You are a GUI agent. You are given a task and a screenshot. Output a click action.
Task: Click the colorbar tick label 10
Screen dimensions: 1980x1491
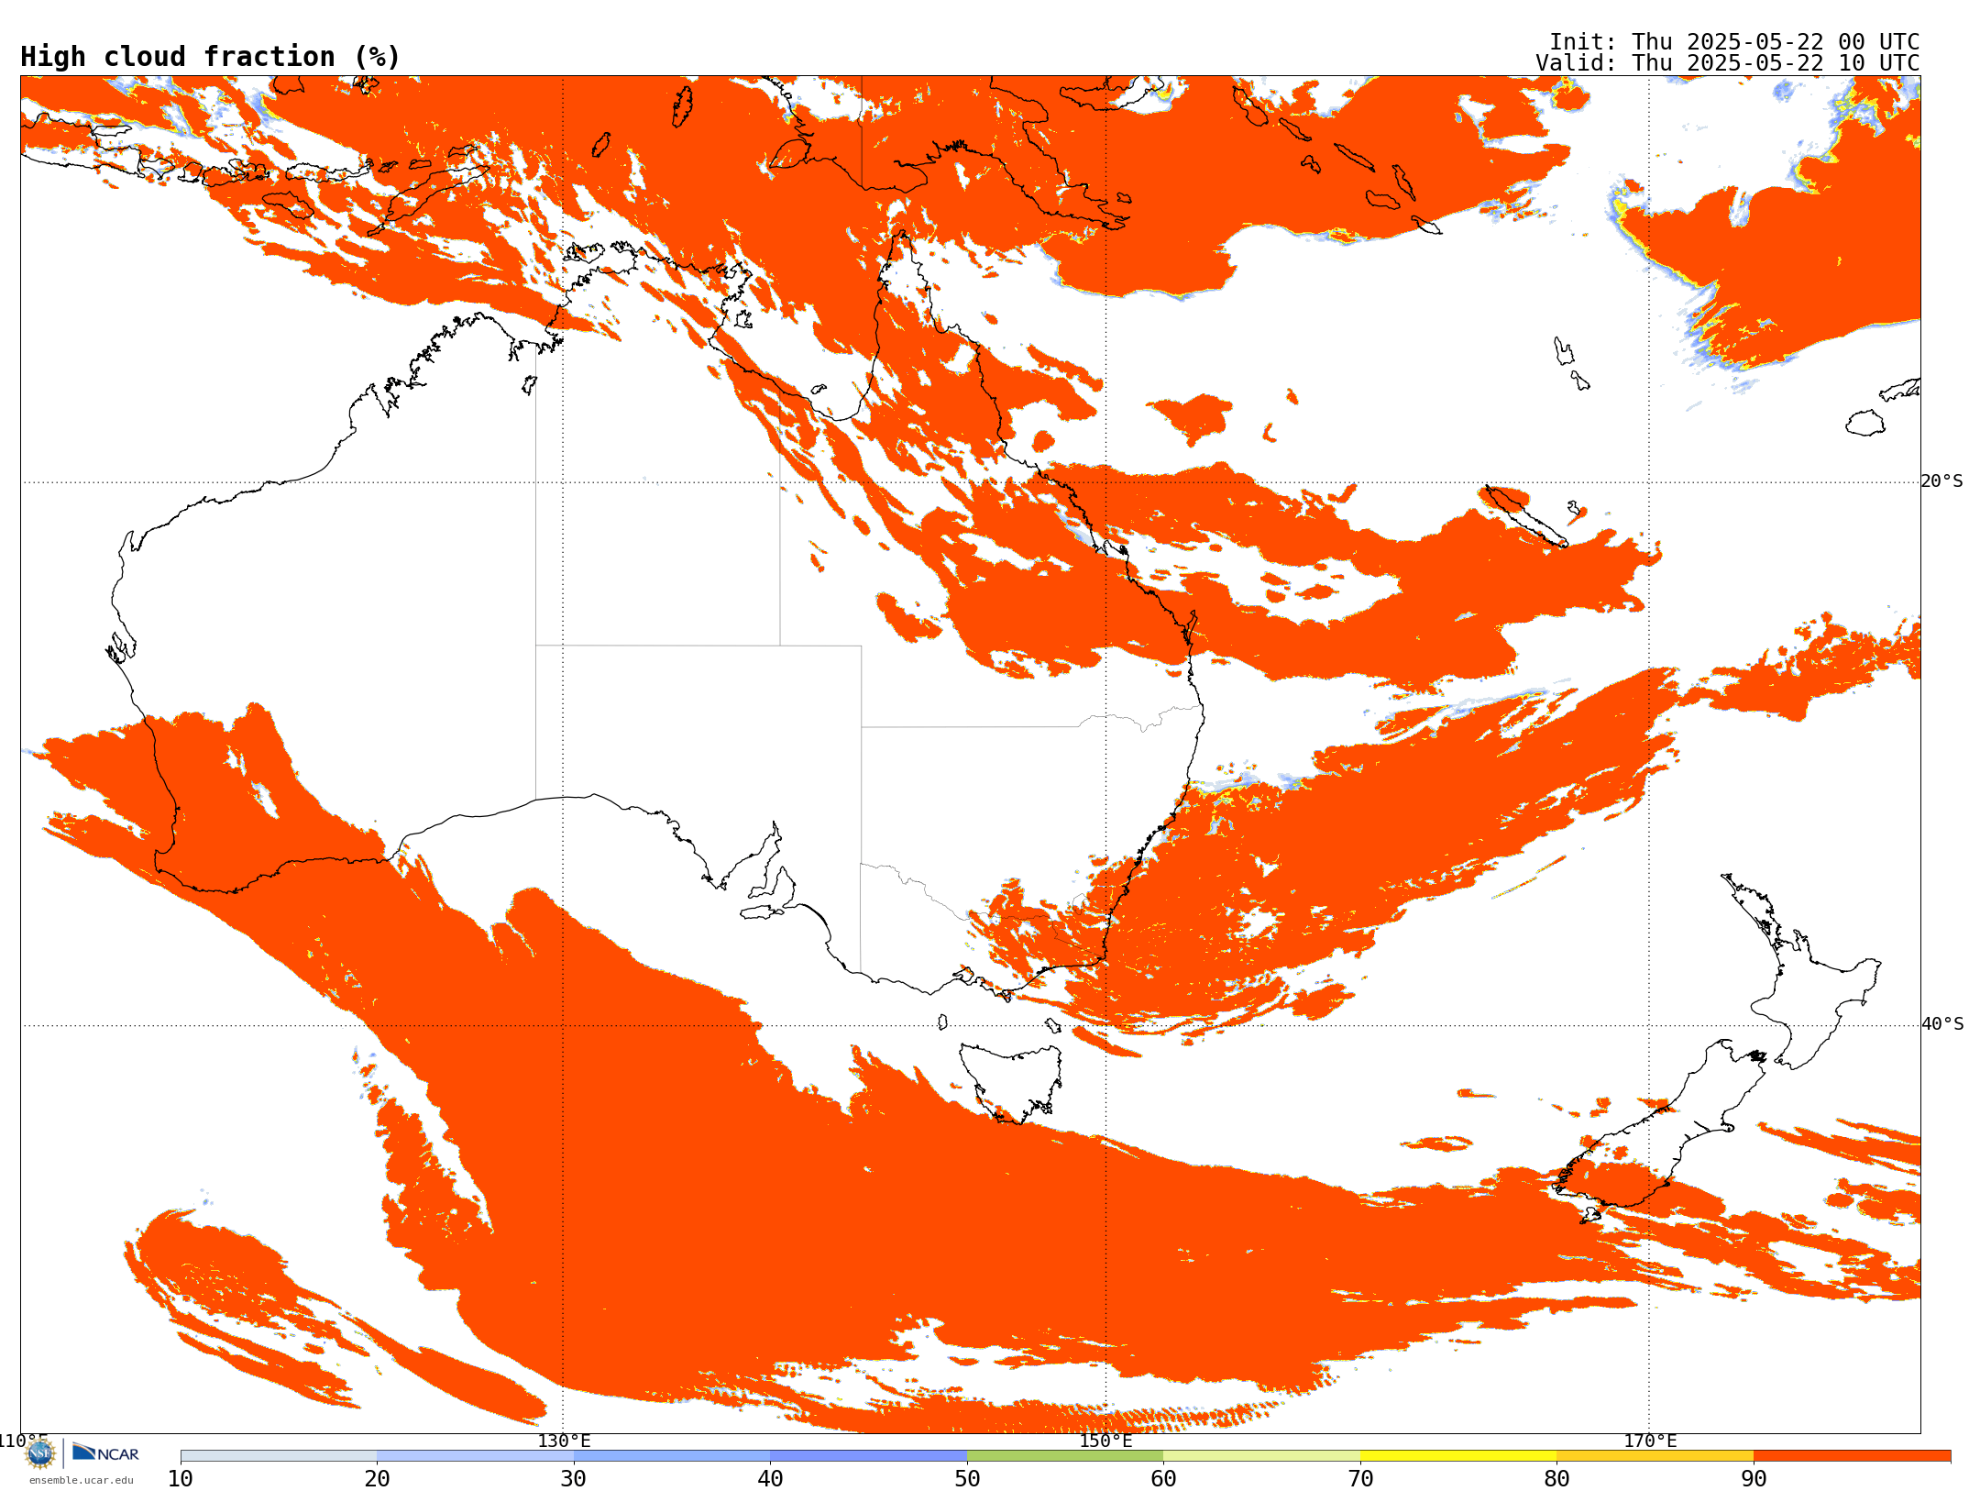click(x=181, y=1479)
